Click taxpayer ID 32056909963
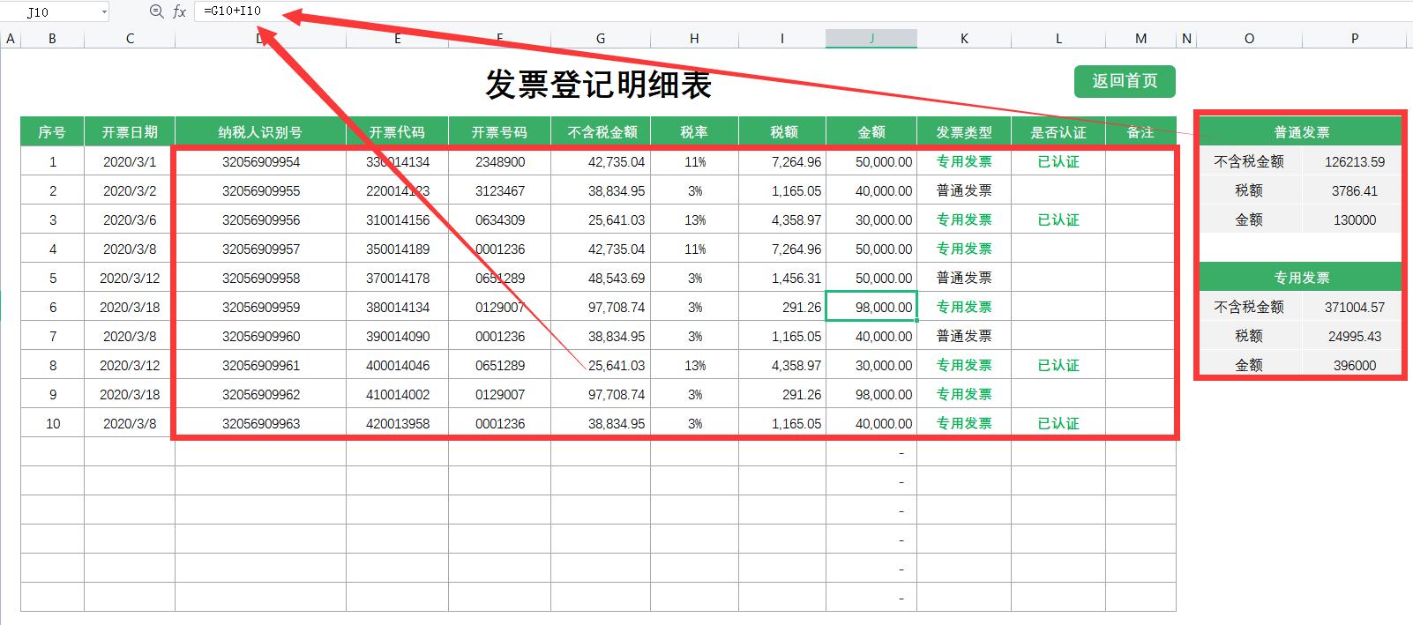 click(260, 423)
